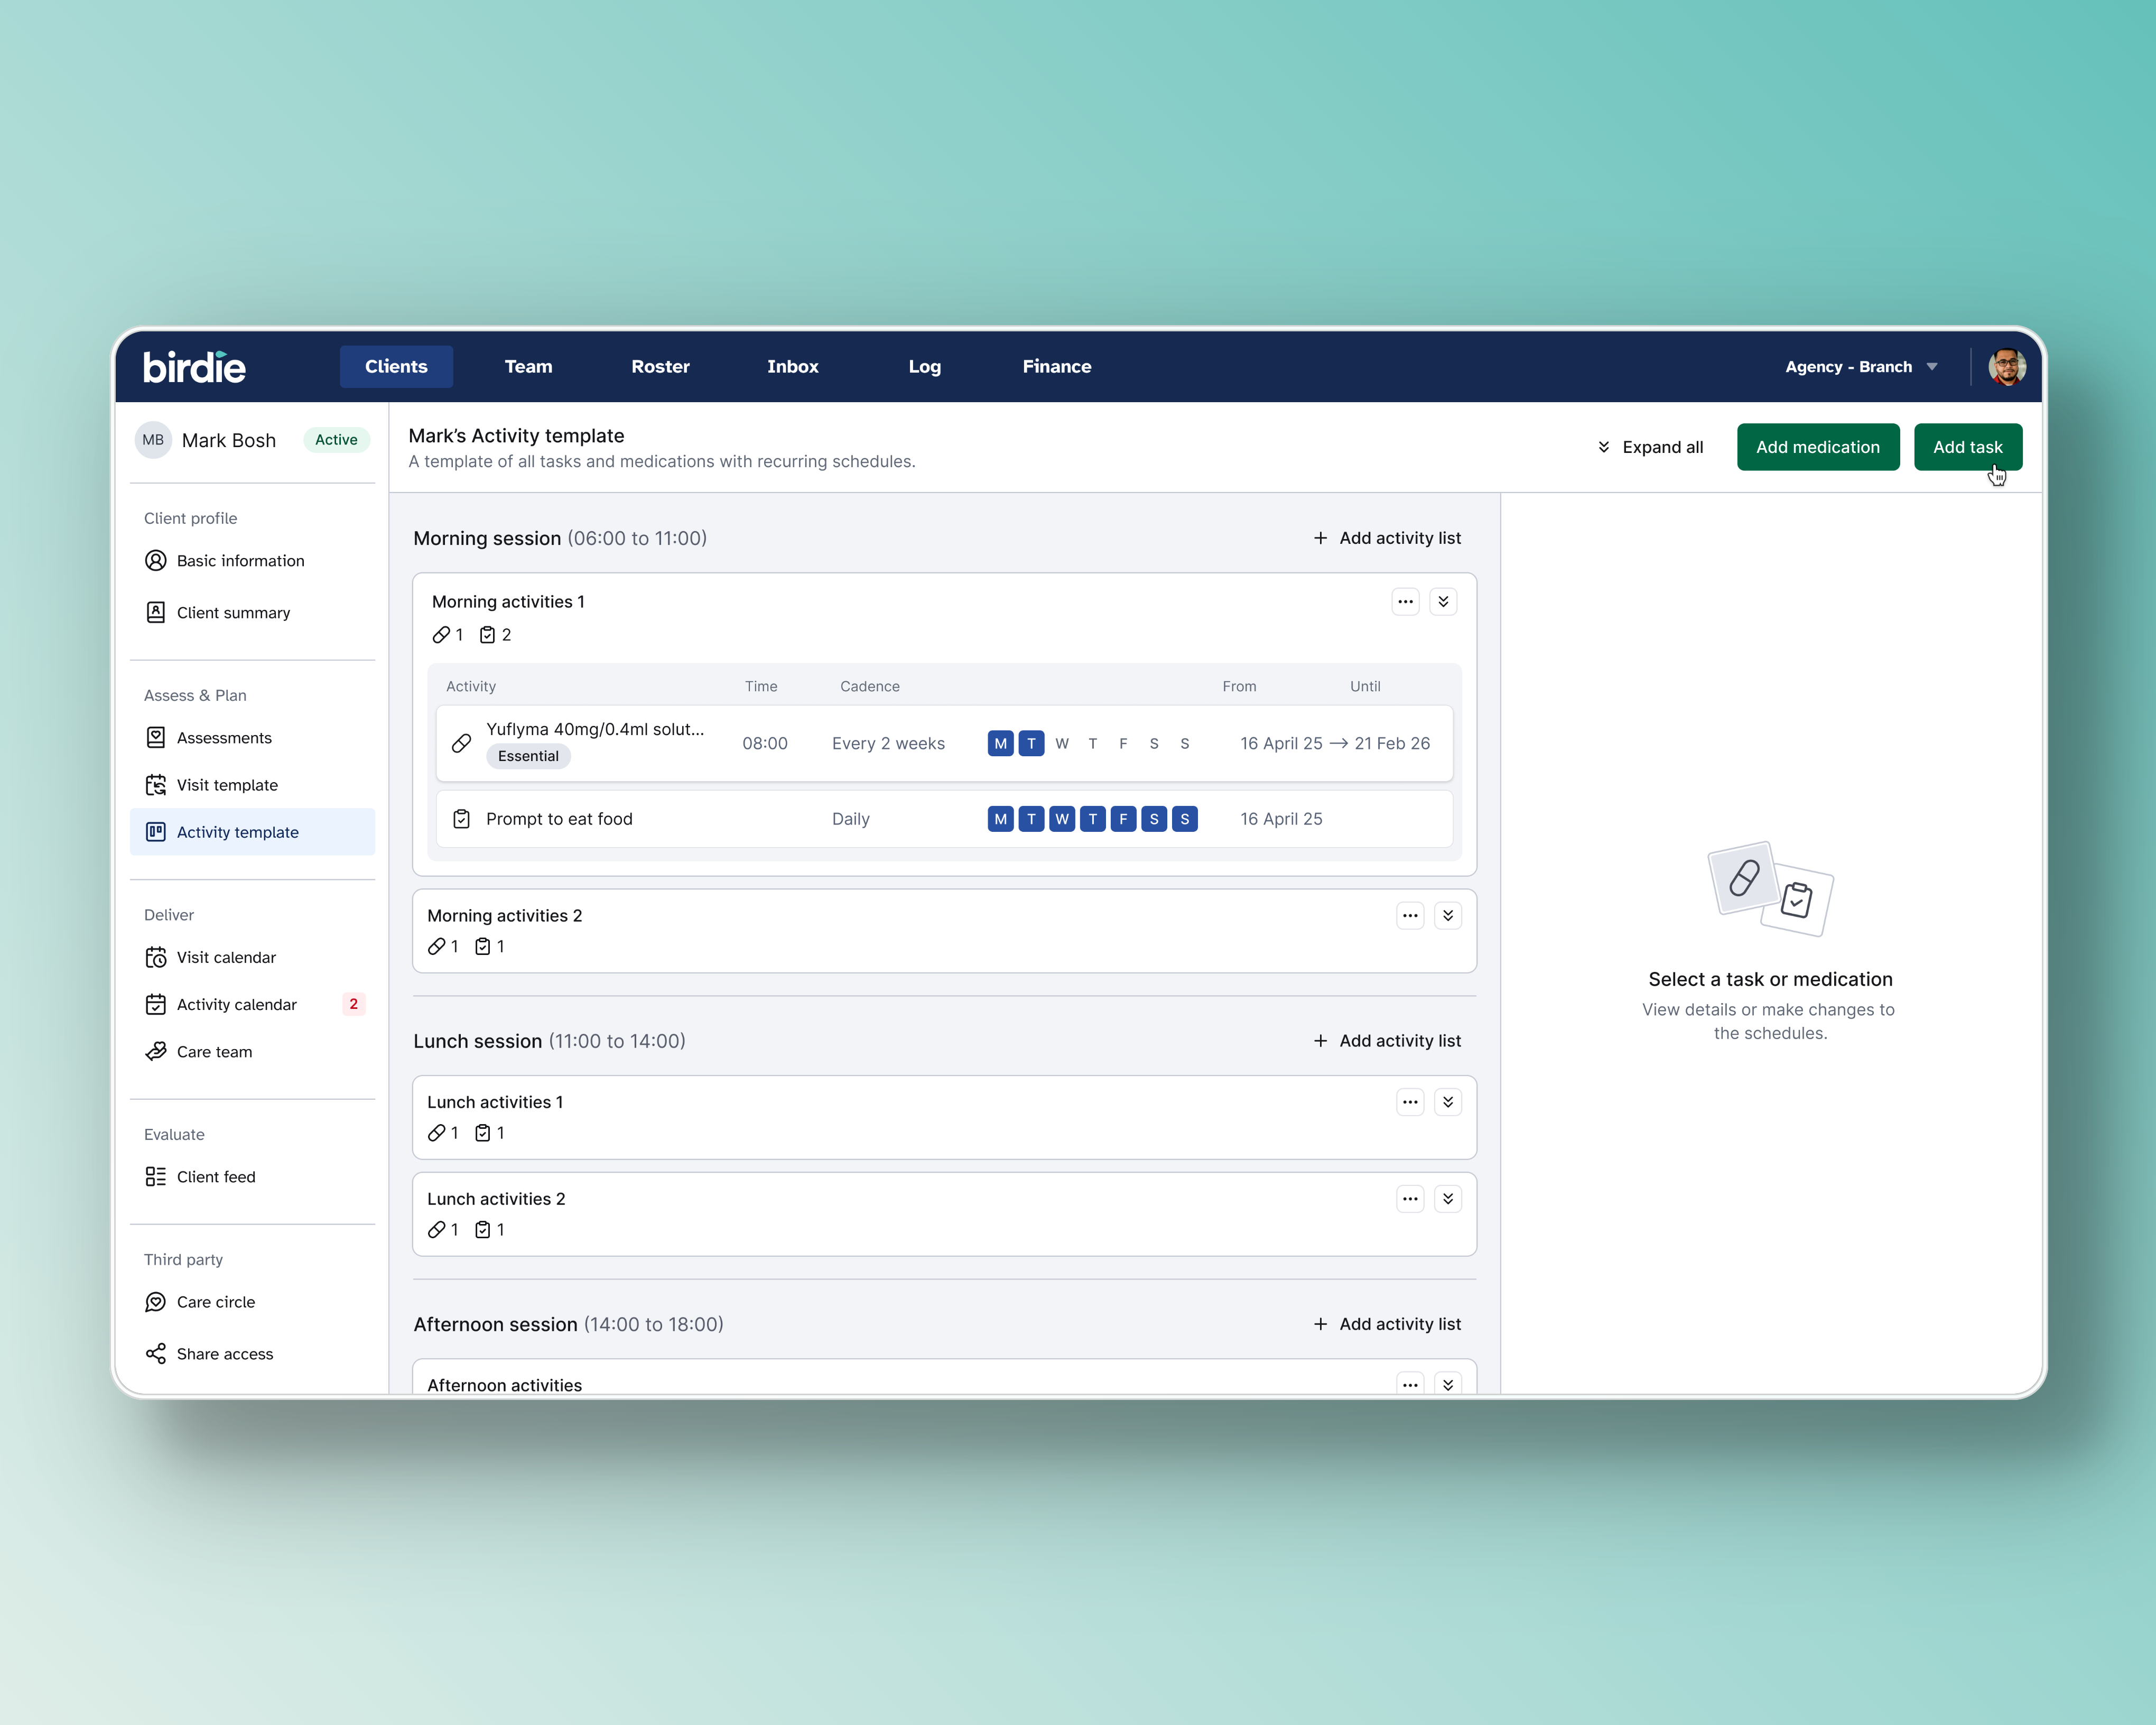Select Sunday chip on the Prompt to eat food row
Viewport: 2156px width, 1725px height.
pos(1184,819)
